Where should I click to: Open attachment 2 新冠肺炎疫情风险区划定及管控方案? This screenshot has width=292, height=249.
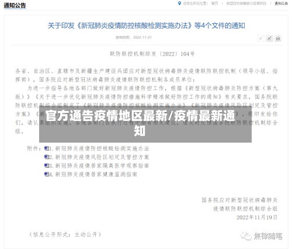tap(99, 157)
